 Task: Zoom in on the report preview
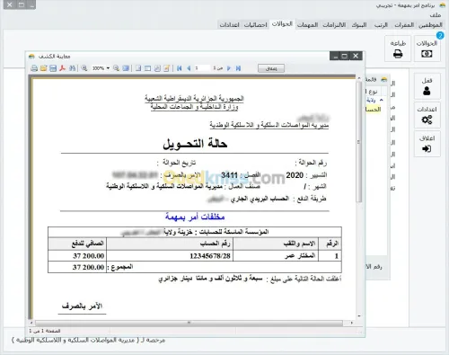84,68
